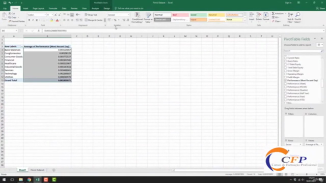326x183 pixels.
Task: Open the font size dropdown
Action: pyautogui.click(x=52, y=15)
